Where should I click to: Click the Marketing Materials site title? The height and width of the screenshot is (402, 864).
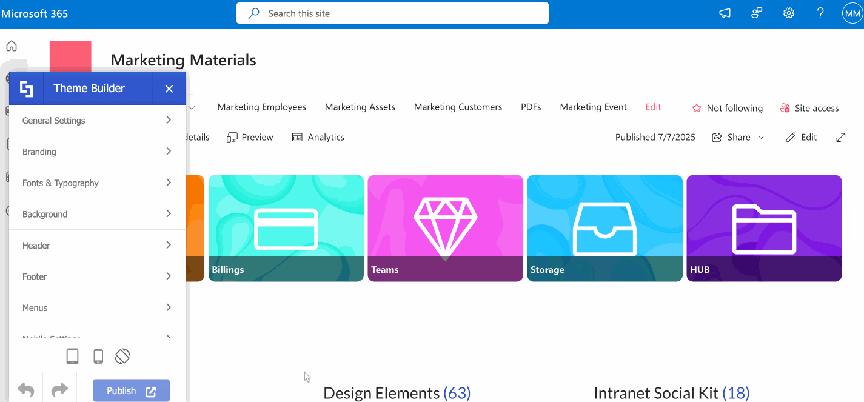coord(184,60)
